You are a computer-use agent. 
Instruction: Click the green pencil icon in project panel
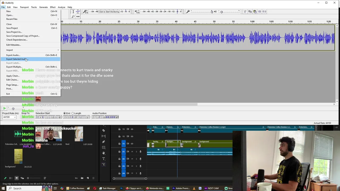5,178
